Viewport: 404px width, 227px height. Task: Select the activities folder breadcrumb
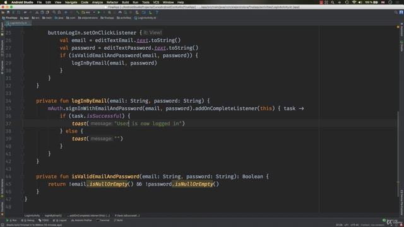click(124, 18)
